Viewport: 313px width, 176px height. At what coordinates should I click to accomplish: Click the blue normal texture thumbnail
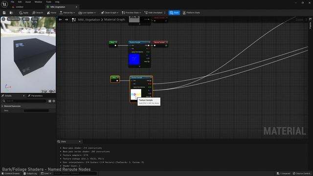[x=134, y=59]
